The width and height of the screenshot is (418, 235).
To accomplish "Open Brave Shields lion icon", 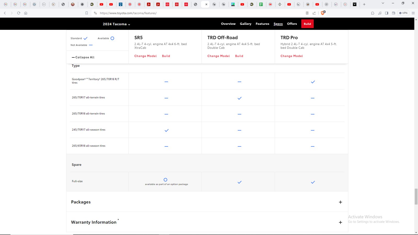I will click(323, 13).
